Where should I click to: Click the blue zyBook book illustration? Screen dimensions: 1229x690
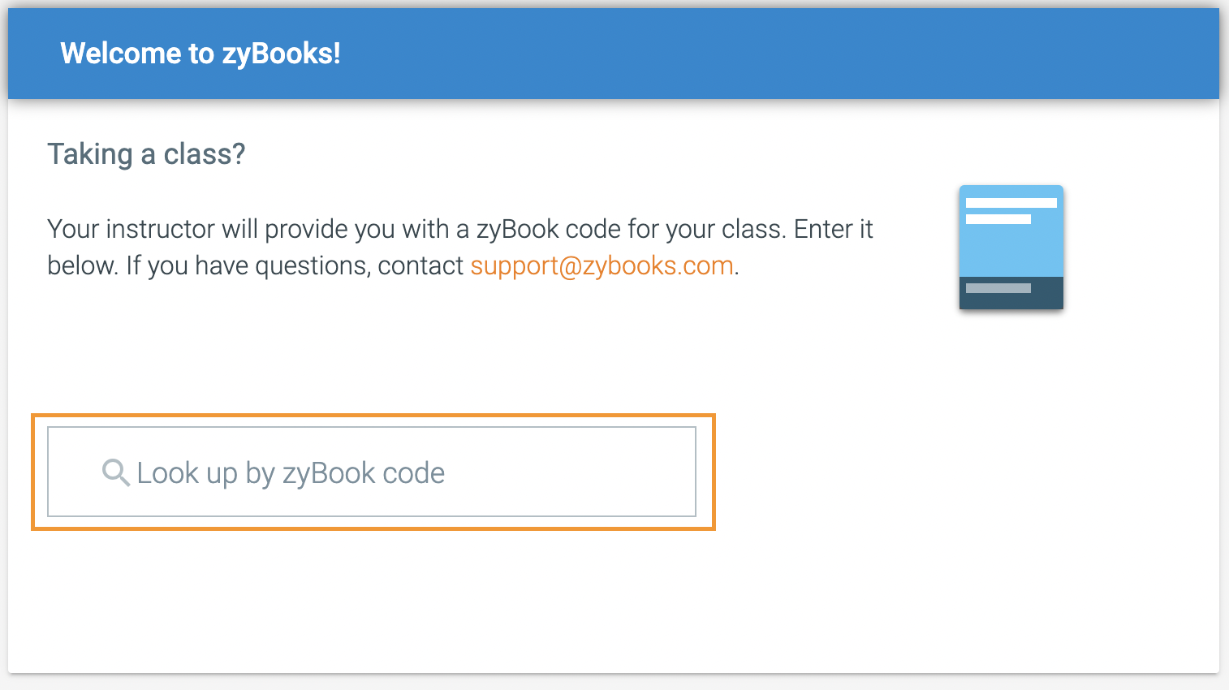(1011, 247)
